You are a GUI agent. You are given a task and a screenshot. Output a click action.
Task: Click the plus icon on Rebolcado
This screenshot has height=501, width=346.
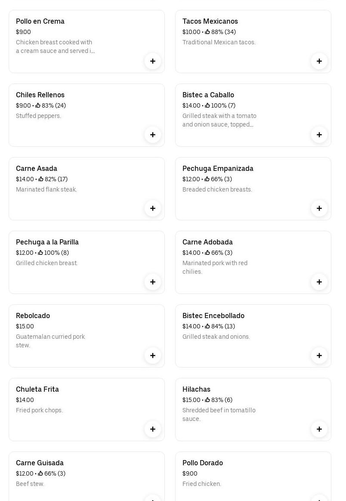point(153,356)
